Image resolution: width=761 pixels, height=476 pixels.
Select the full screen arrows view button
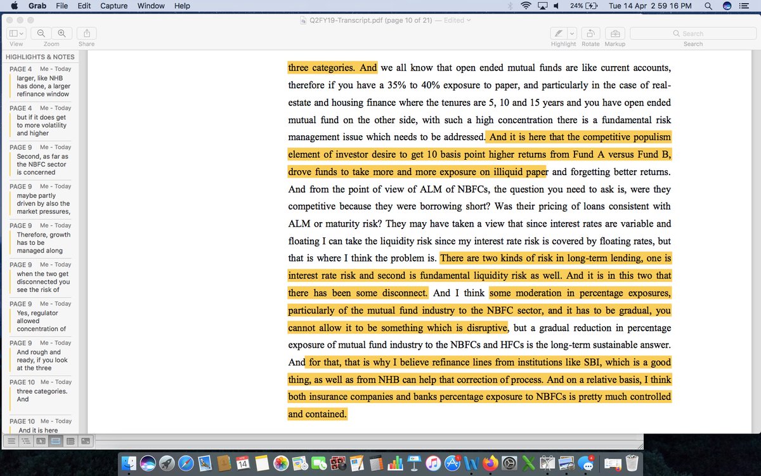86,440
